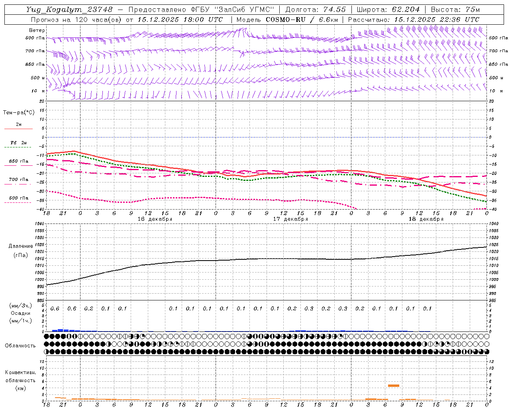Click the Широта: 62.204 header field
The width and height of the screenshot is (510, 408).
(x=388, y=10)
